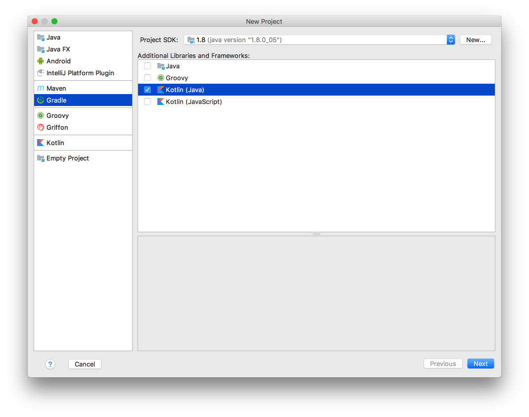
Task: Choose IntelliJ Platform Plugin project type
Action: tap(83, 73)
